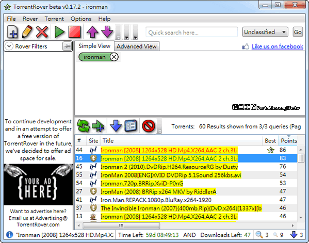The height and width of the screenshot is (243, 309).
Task: Open the Options menu
Action: [x=81, y=19]
